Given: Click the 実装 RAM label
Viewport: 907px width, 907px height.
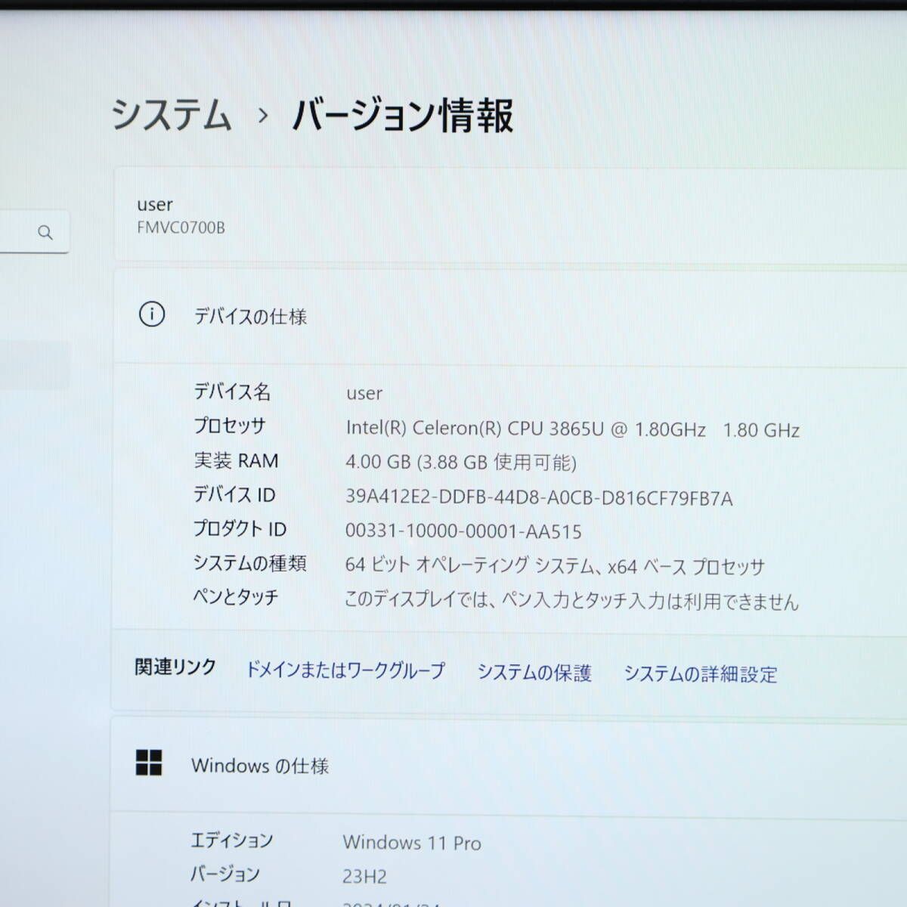Looking at the screenshot, I should click(236, 460).
